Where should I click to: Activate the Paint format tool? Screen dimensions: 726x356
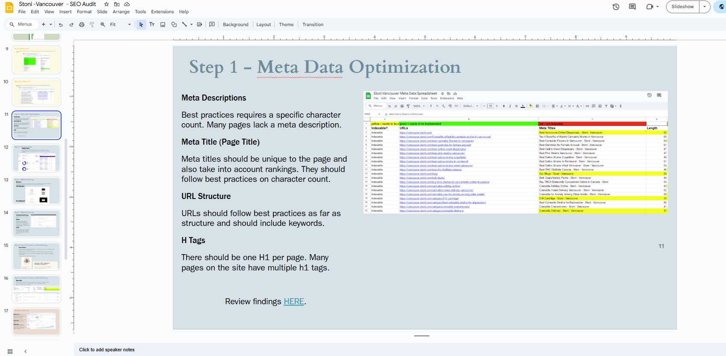(x=92, y=24)
